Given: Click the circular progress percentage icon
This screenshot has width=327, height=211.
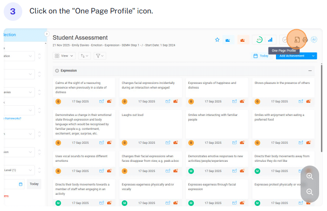Looking at the screenshot, I should coord(259,40).
